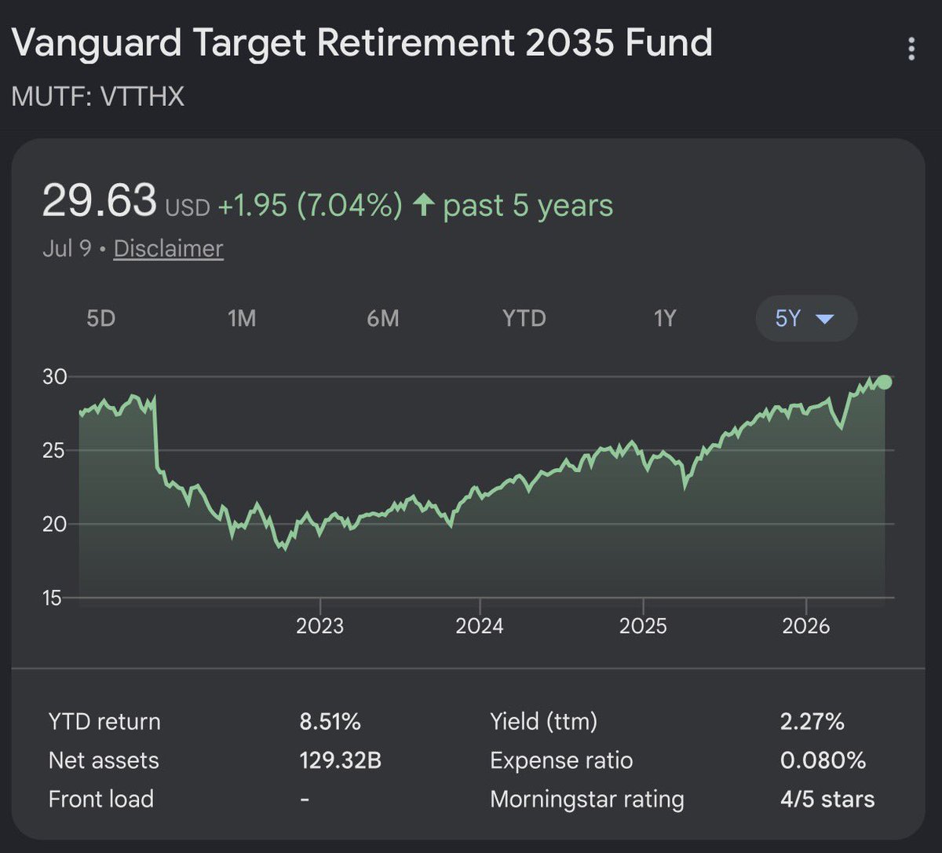Switch chart to 1Y range
The height and width of the screenshot is (853, 942).
point(665,318)
